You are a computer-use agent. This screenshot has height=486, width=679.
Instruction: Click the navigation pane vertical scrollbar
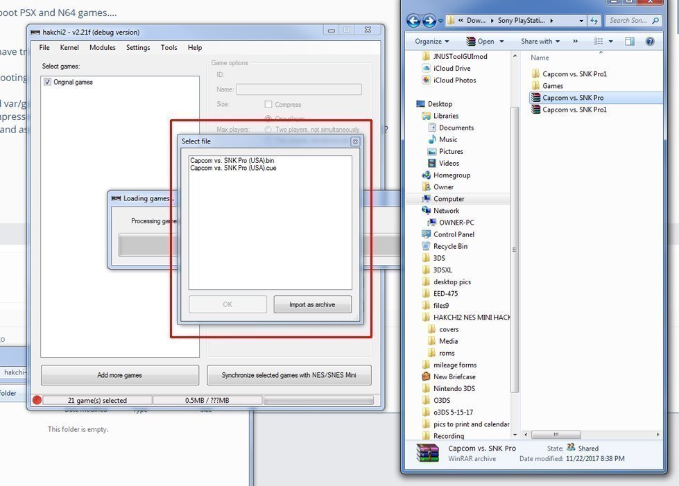[515, 250]
